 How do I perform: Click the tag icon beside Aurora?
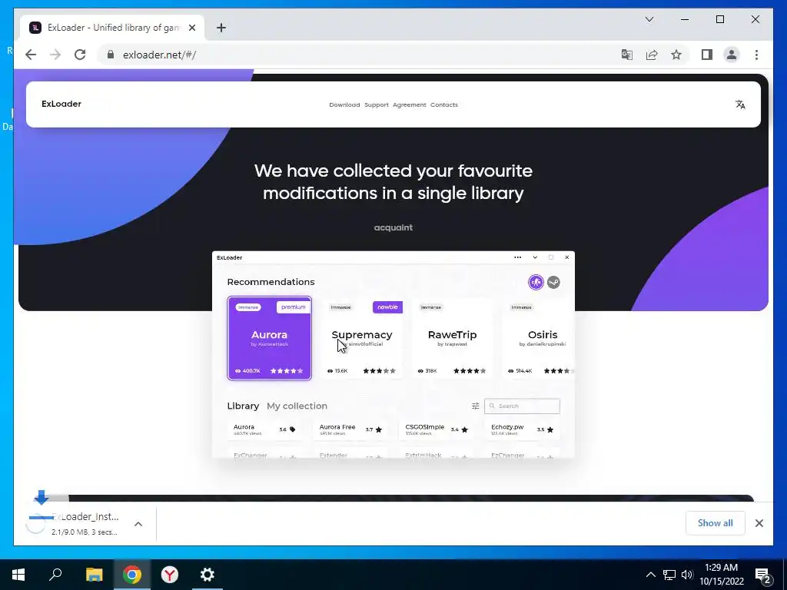pyautogui.click(x=293, y=429)
